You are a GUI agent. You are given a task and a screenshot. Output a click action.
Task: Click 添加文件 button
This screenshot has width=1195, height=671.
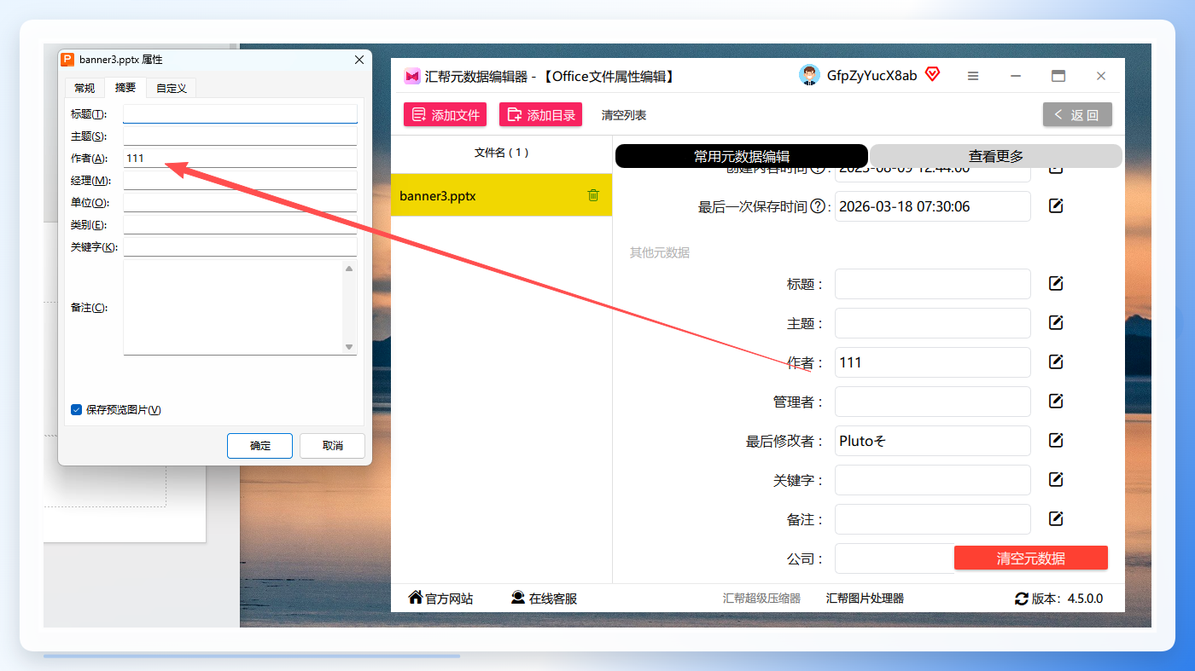(445, 114)
